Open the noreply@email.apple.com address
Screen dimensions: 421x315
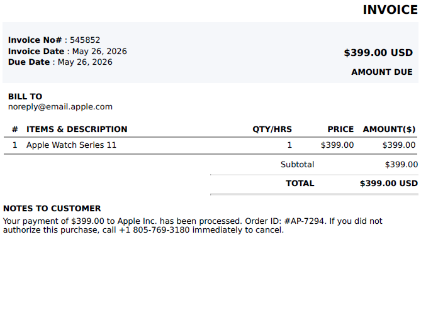click(60, 107)
